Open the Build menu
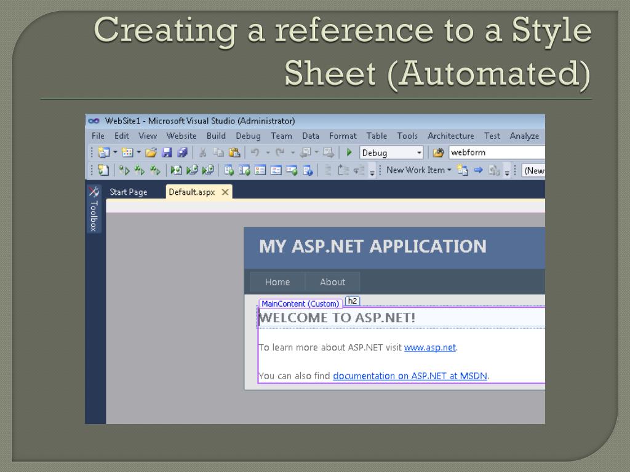Screen dimensions: 630x472 pos(216,136)
